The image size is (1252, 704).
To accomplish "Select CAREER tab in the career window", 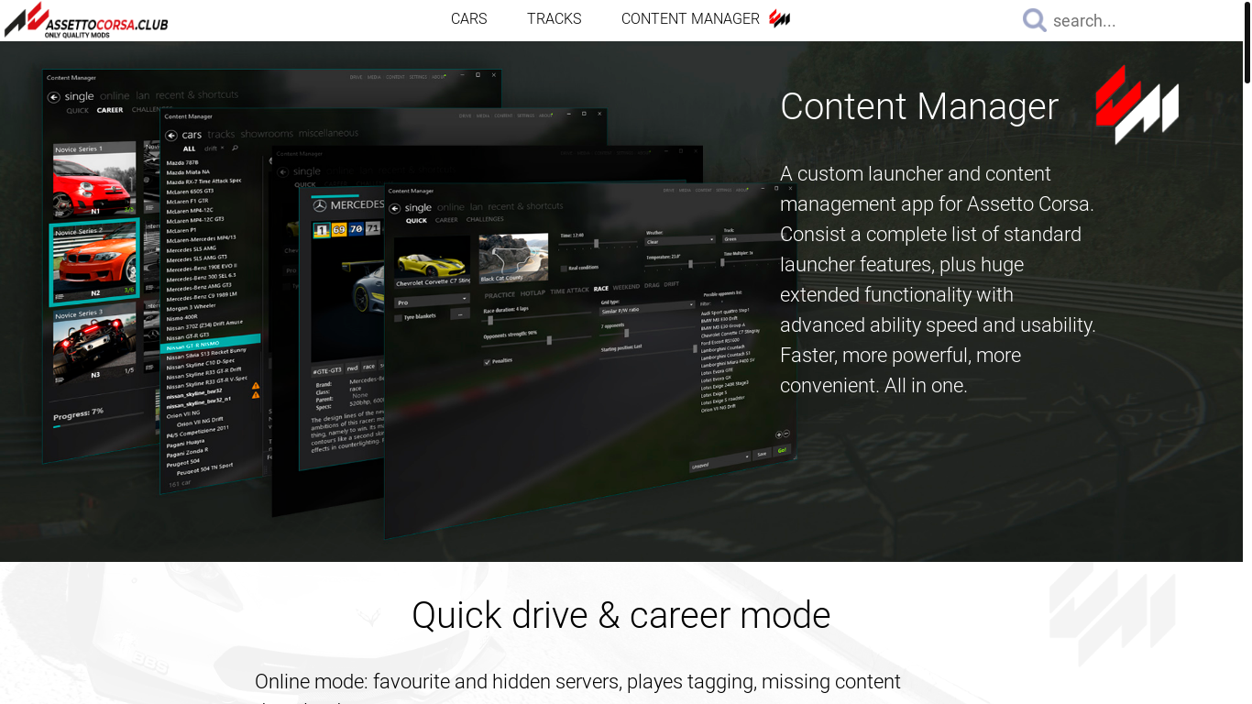I will tap(110, 110).
